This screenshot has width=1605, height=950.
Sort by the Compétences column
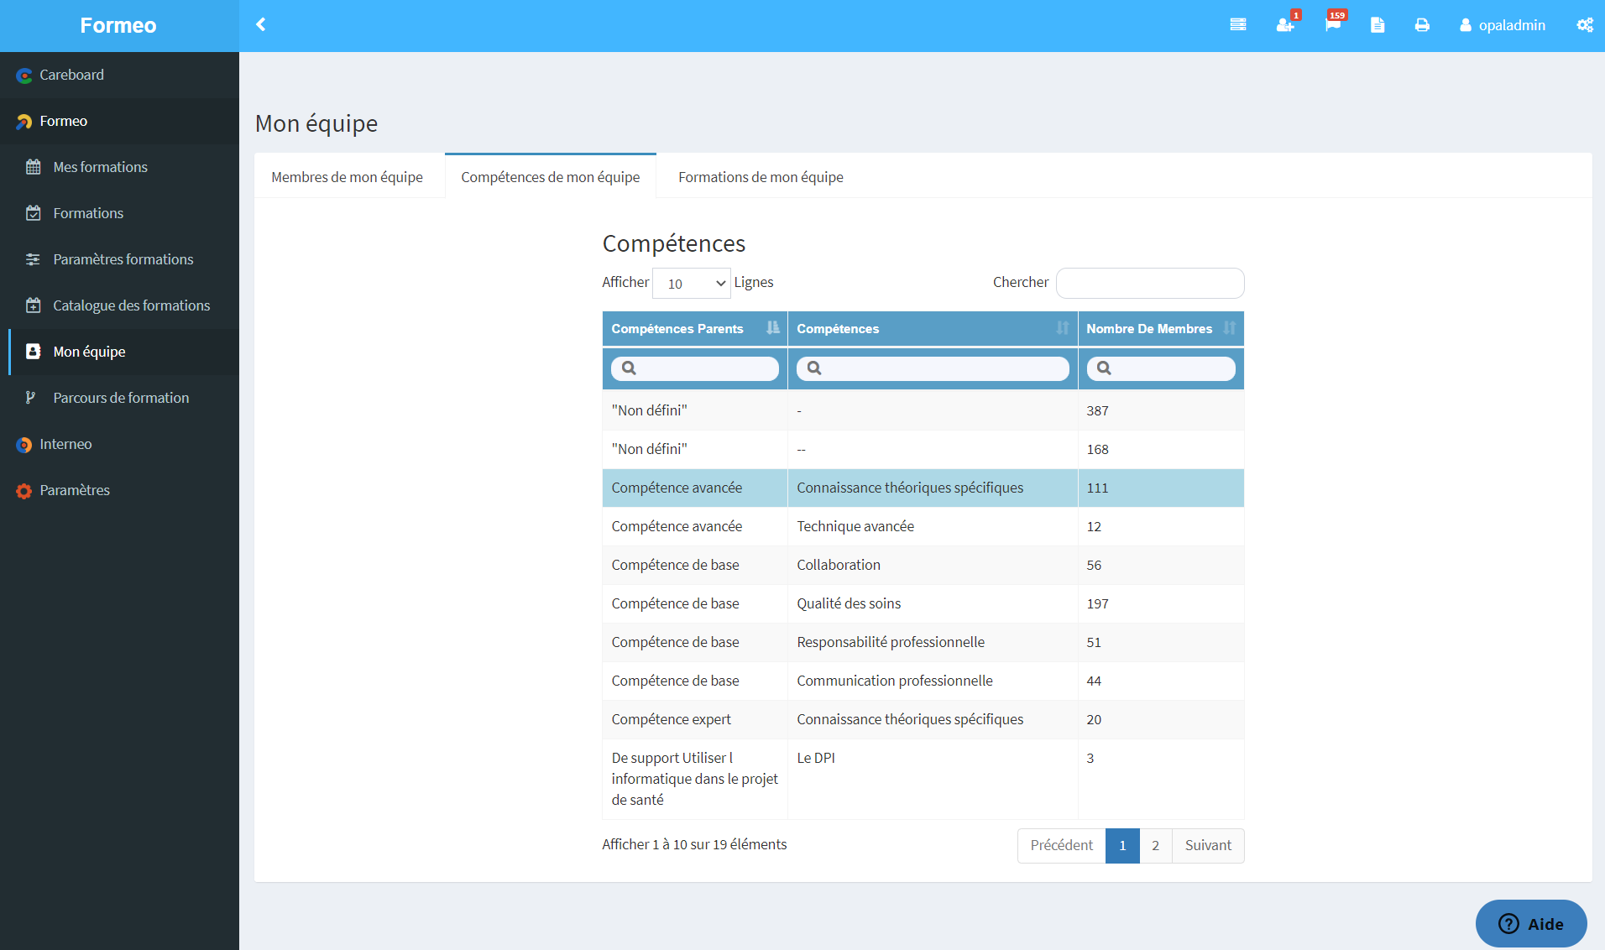pyautogui.click(x=933, y=329)
